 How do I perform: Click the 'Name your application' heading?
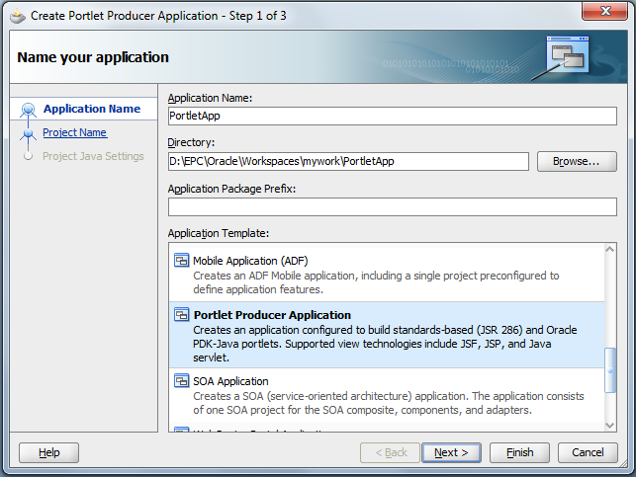pos(93,57)
